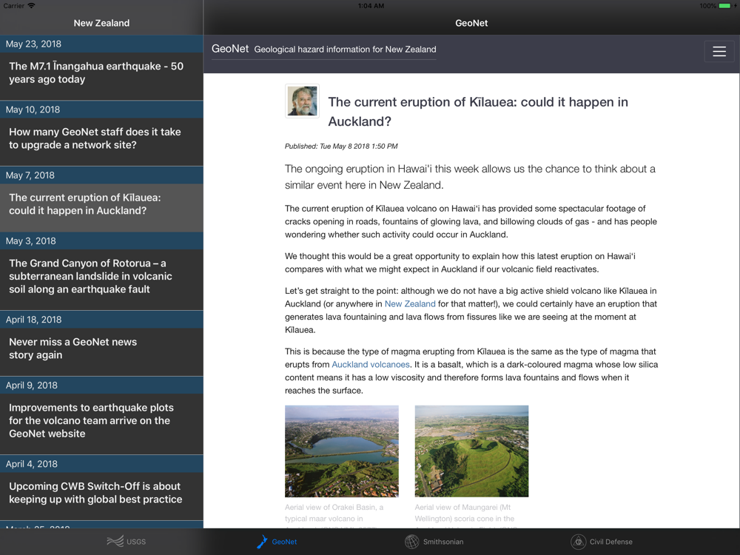
Task: Click the author portrait photo
Action: (x=302, y=101)
